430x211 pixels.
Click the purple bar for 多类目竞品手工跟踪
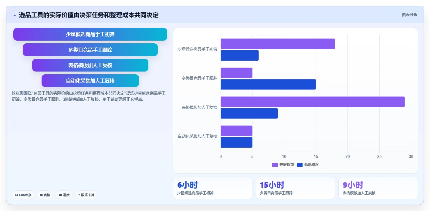click(x=236, y=73)
